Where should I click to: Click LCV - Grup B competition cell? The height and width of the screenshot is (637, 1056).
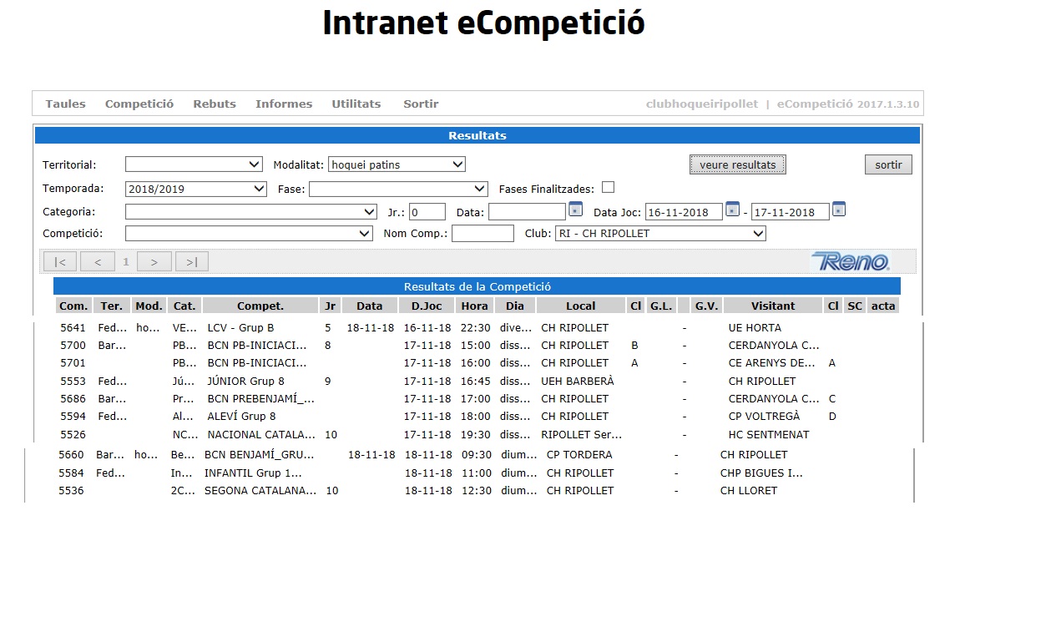click(x=240, y=328)
